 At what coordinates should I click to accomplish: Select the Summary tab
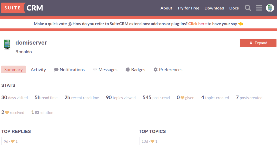pos(13,70)
